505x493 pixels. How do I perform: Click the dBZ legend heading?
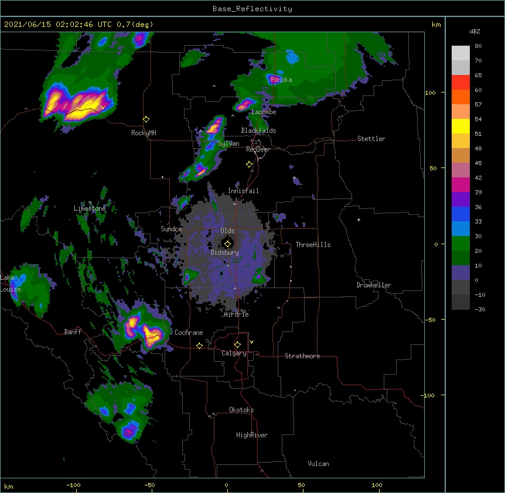[475, 32]
